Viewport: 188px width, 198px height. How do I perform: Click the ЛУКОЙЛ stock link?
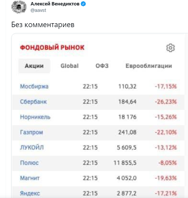point(32,147)
